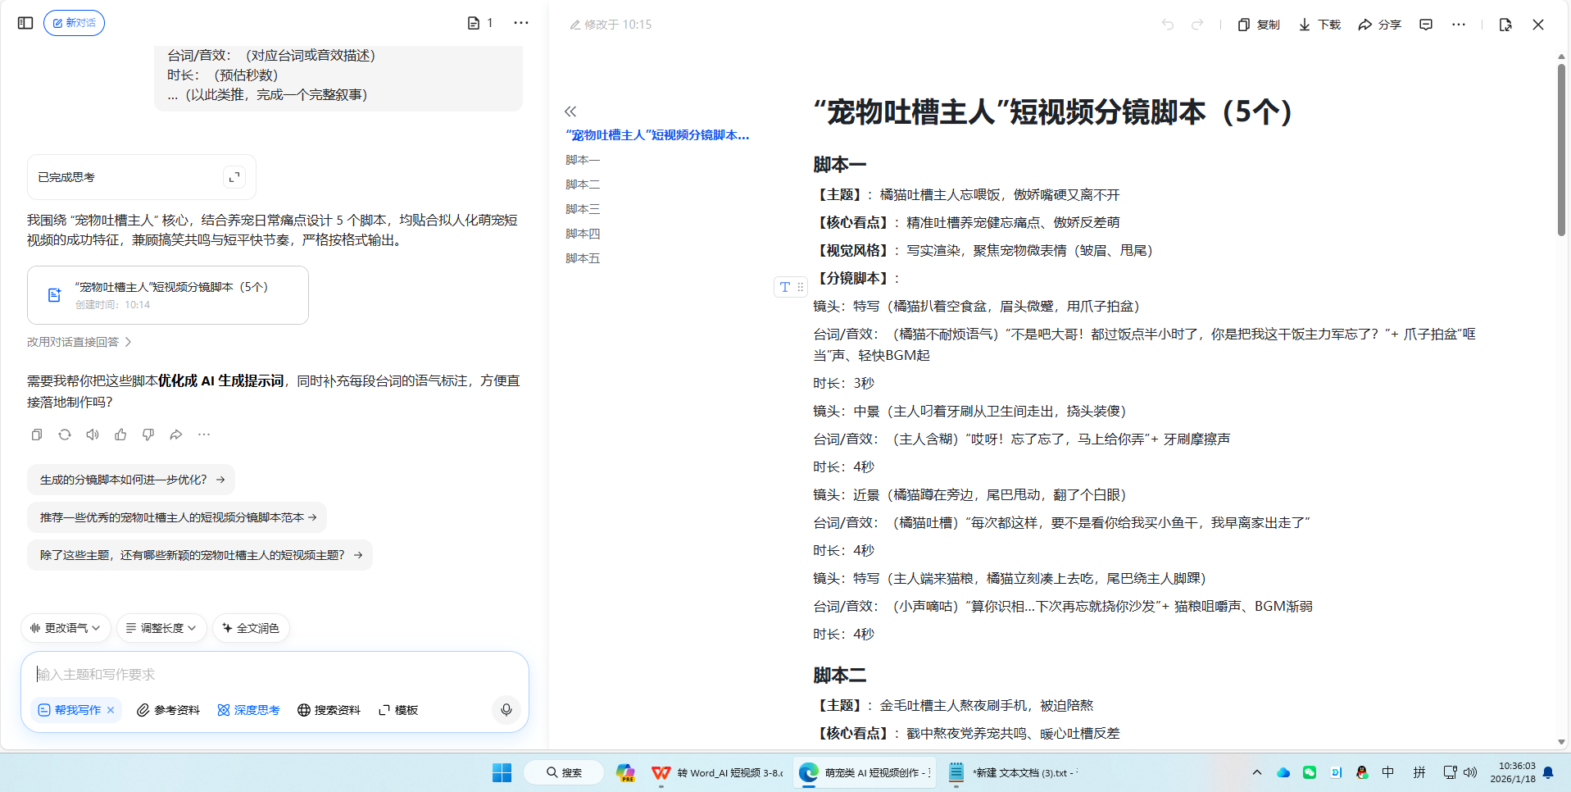
Task: Collapse the document outline panel
Action: click(x=570, y=111)
